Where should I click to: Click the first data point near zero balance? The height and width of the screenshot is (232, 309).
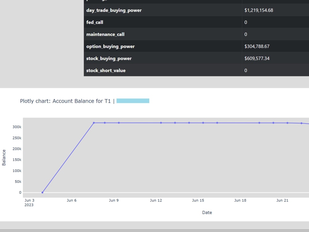pyautogui.click(x=42, y=192)
